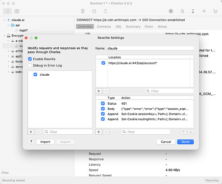Click the Done button
The image size is (222, 184).
[x=185, y=142]
